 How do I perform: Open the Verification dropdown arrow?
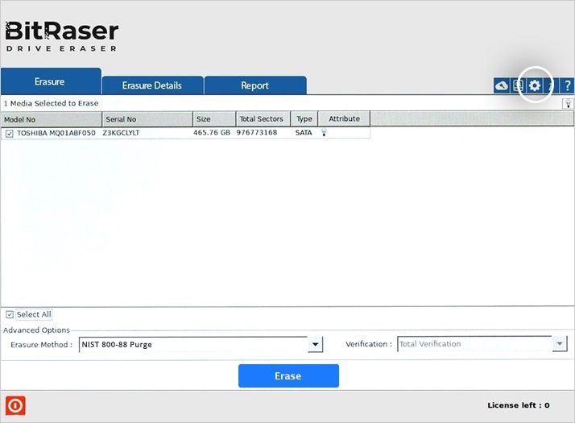560,344
